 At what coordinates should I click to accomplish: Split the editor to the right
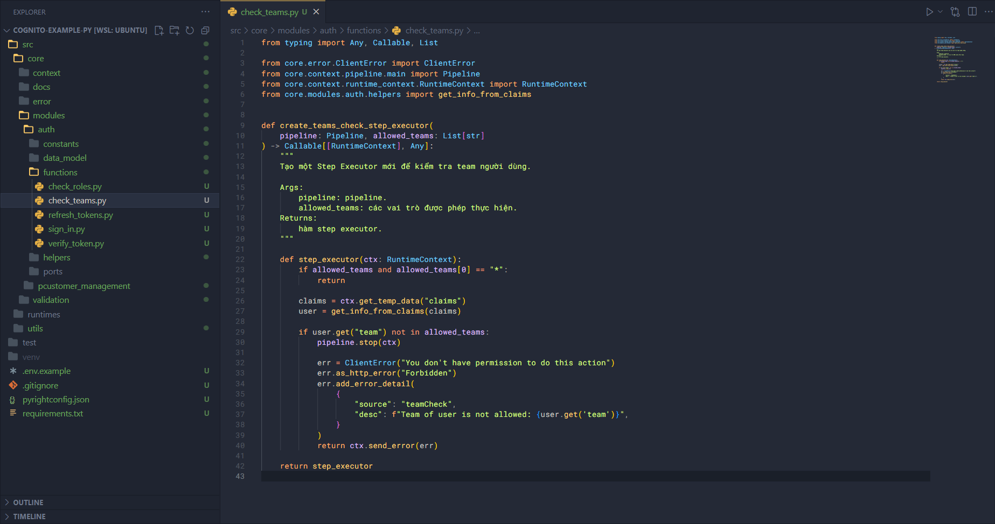(972, 12)
